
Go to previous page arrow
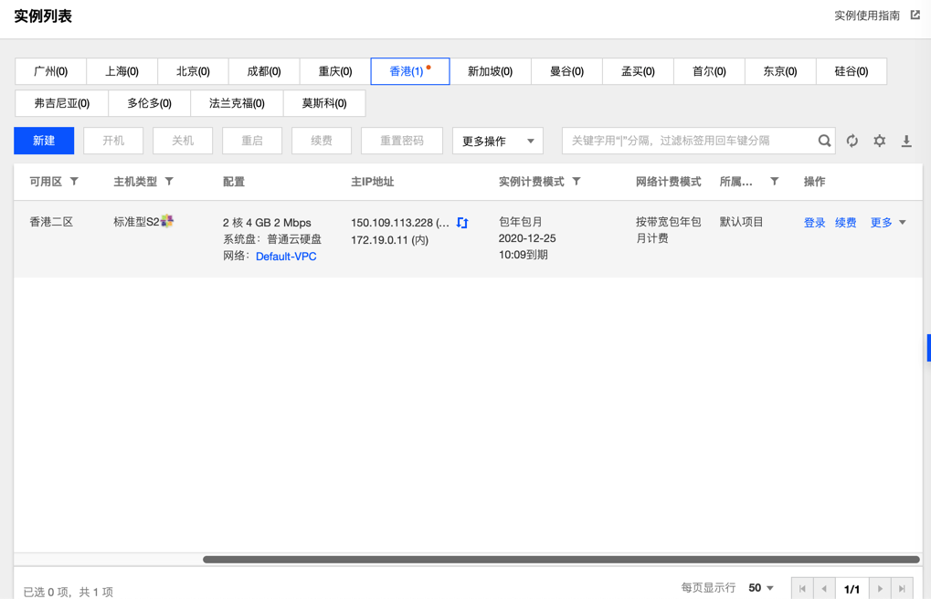pyautogui.click(x=824, y=588)
